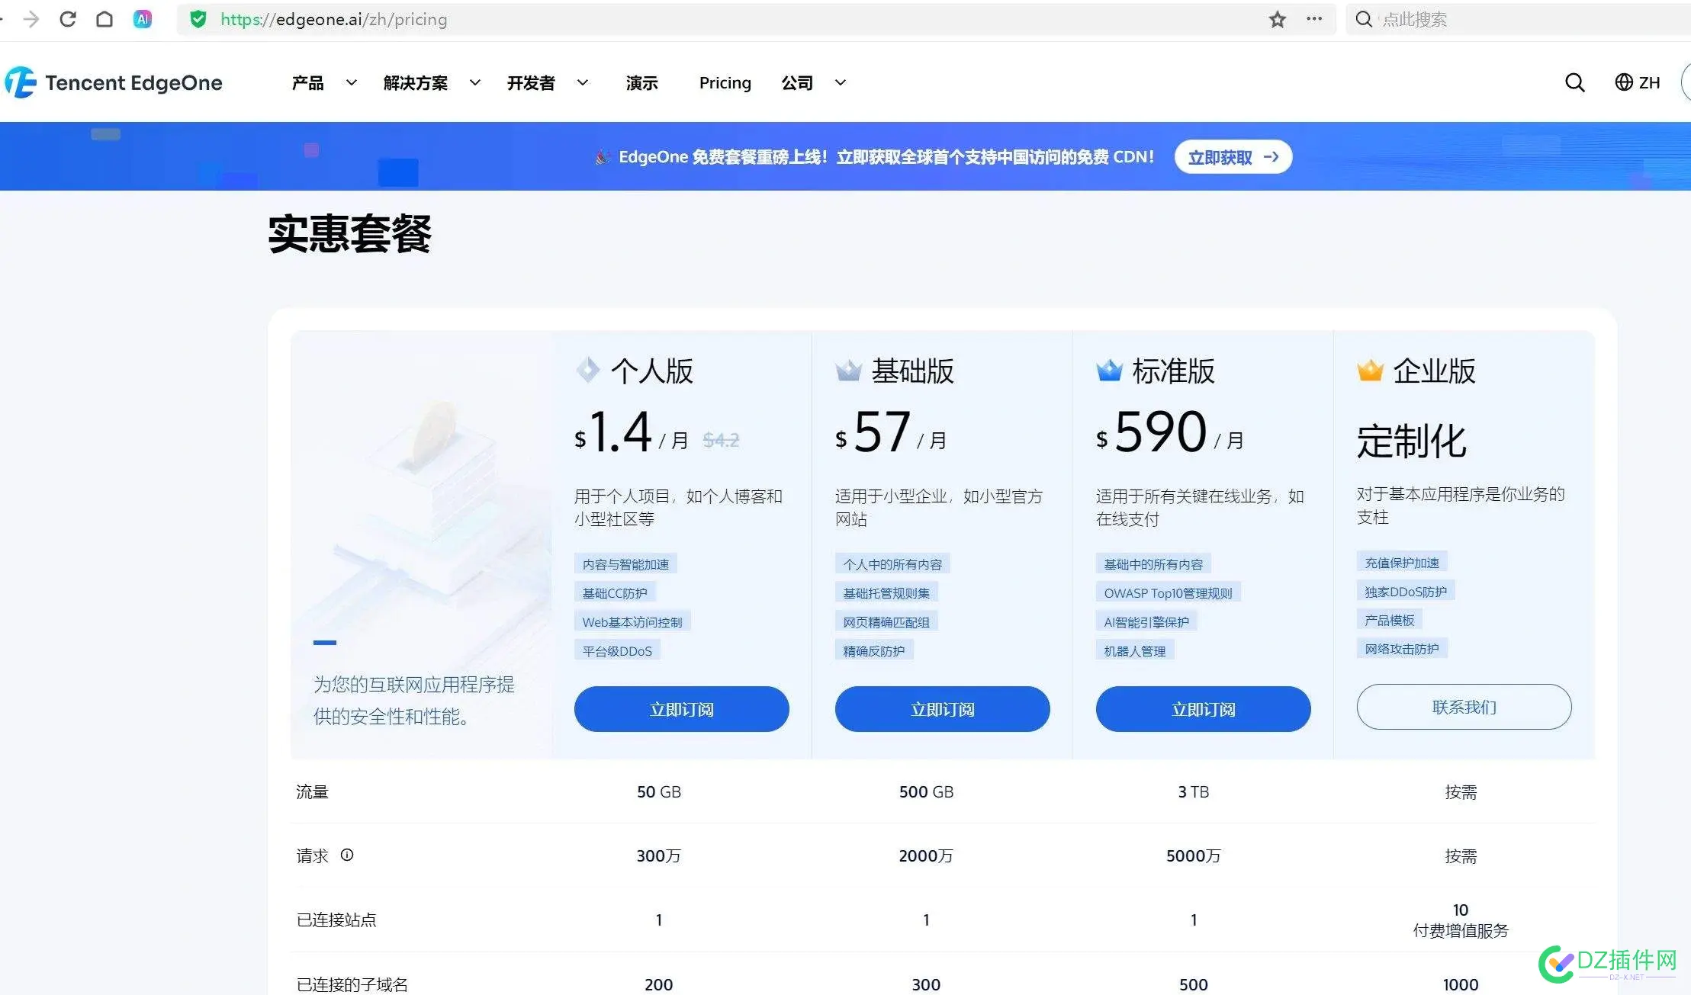This screenshot has width=1691, height=995.
Task: Open the 演示 menu item
Action: [x=641, y=82]
